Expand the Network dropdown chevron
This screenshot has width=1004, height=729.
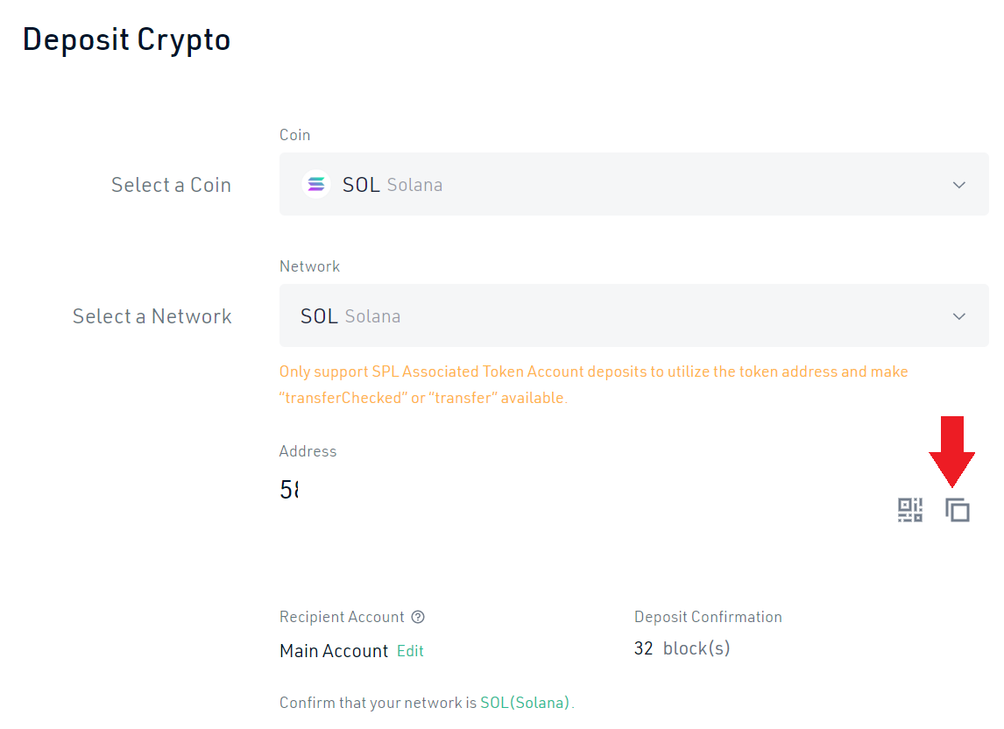(959, 316)
